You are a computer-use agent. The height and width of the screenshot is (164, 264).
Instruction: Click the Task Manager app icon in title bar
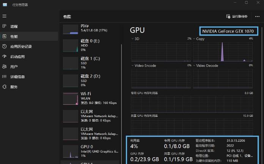(x=5, y=5)
